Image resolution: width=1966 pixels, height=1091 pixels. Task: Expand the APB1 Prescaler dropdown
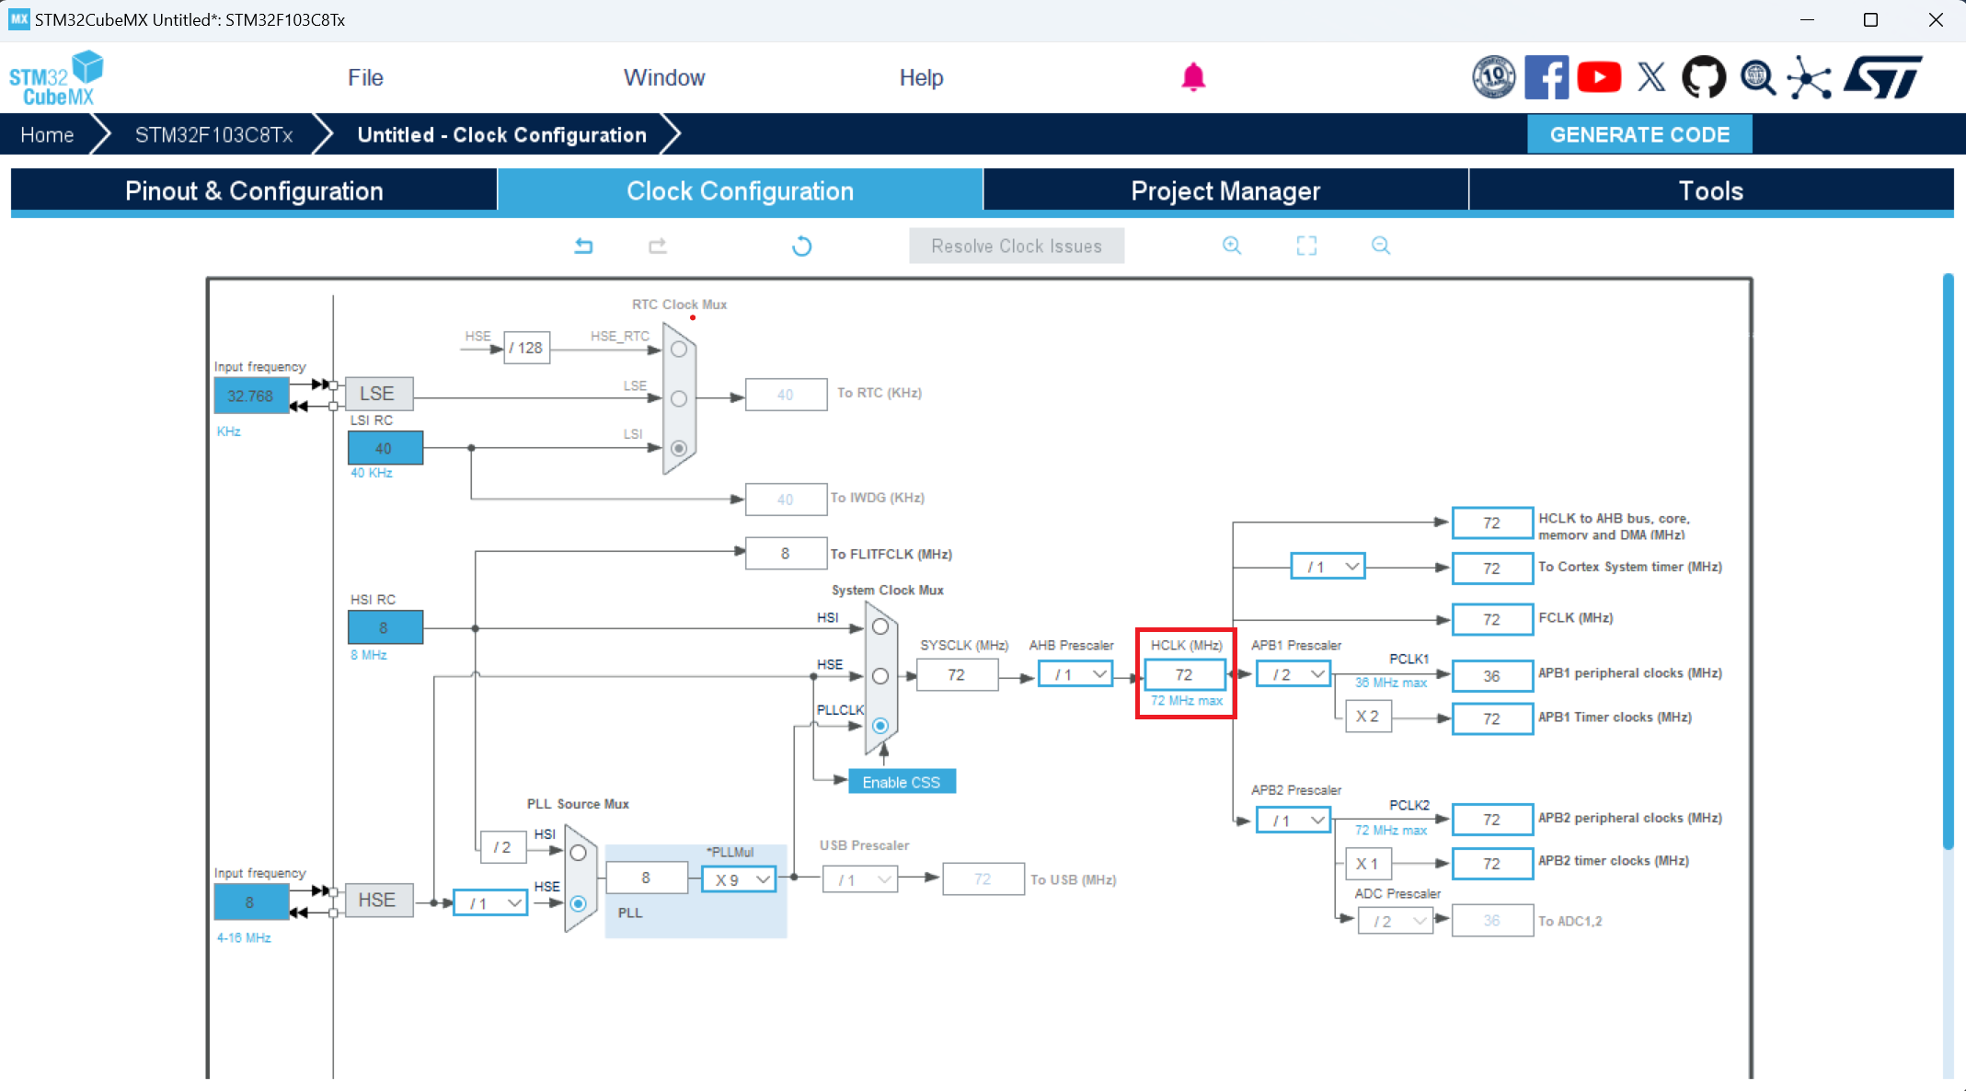1293,674
